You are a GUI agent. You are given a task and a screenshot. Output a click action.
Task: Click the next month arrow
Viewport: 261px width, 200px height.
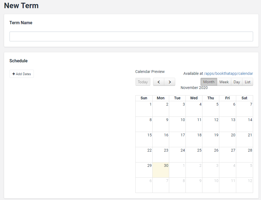(169, 82)
